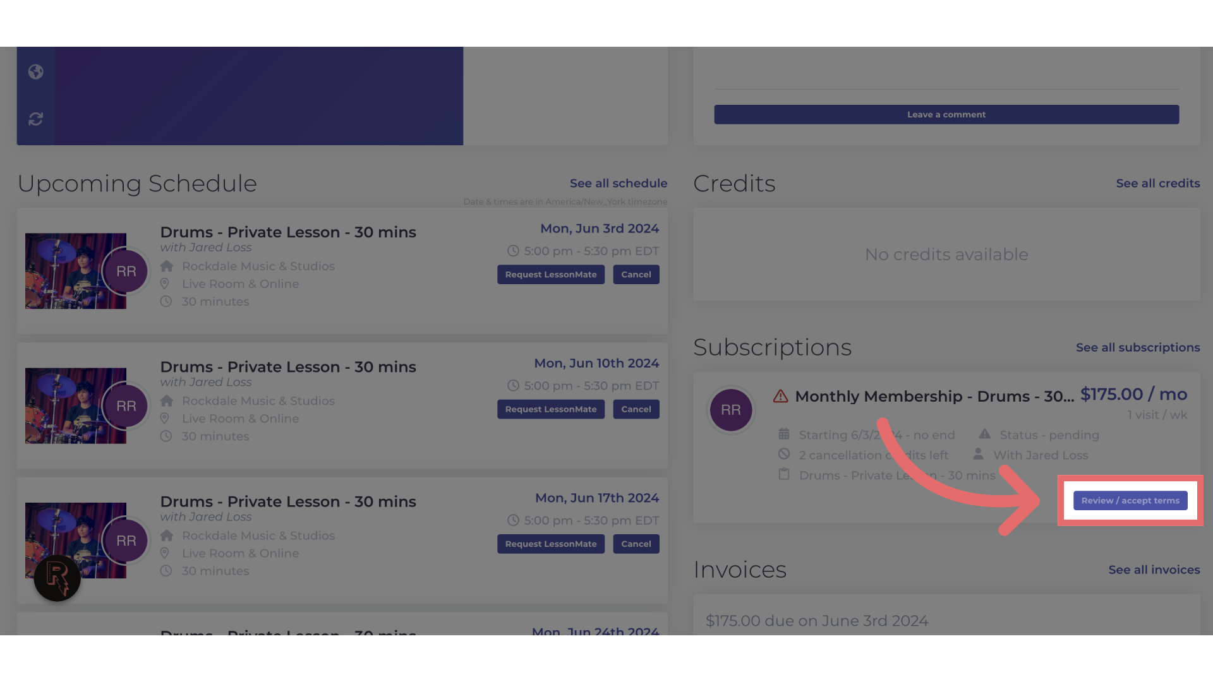Click the $175.00 invoice due Jun 3rd
This screenshot has height=682, width=1213.
tap(818, 620)
